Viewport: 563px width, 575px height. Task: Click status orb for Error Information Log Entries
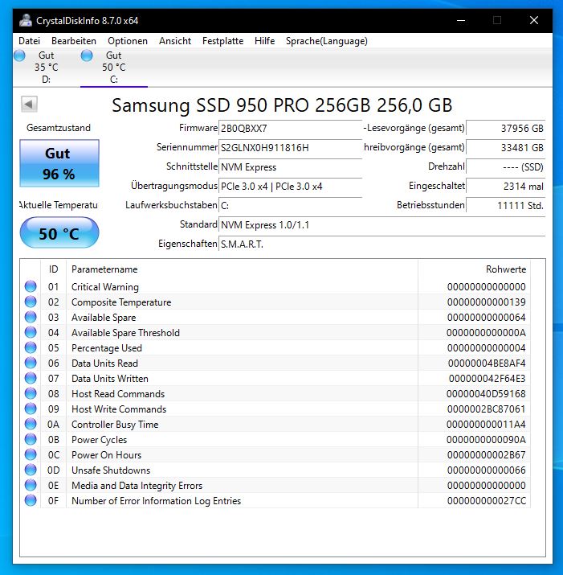pyautogui.click(x=31, y=500)
